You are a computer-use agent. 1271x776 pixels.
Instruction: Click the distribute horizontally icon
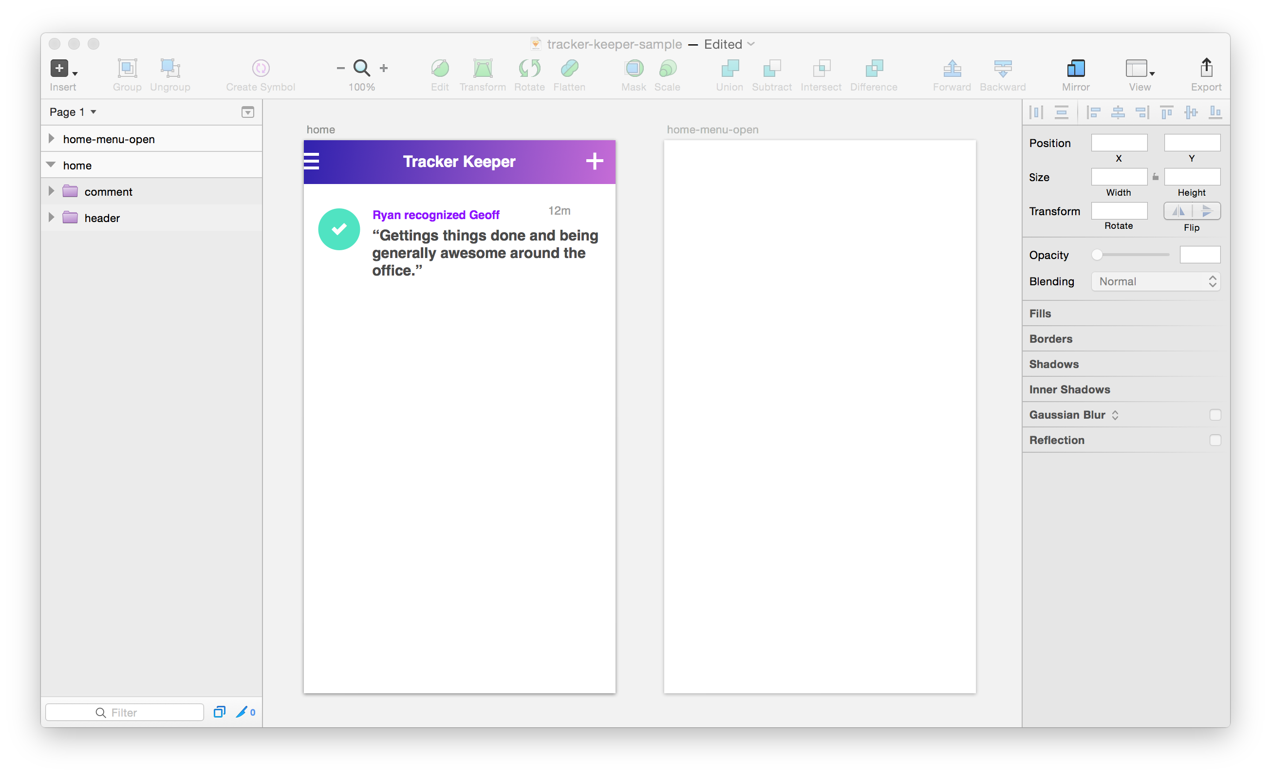pos(1036,112)
